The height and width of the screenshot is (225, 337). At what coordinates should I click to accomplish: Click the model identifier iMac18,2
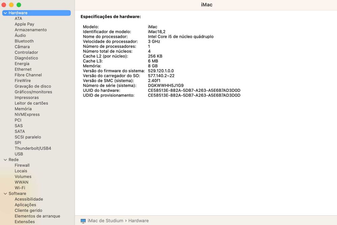[x=157, y=32]
